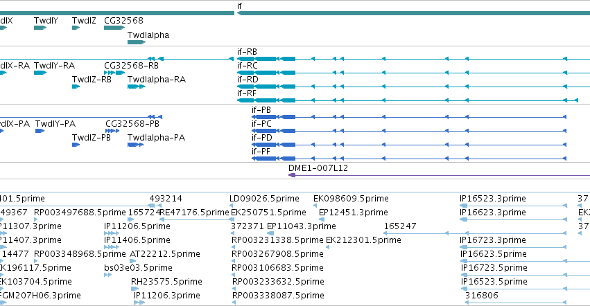Screen dimensions: 590x306
Task: Click the IP16523.3prime label
Action: coord(492,199)
